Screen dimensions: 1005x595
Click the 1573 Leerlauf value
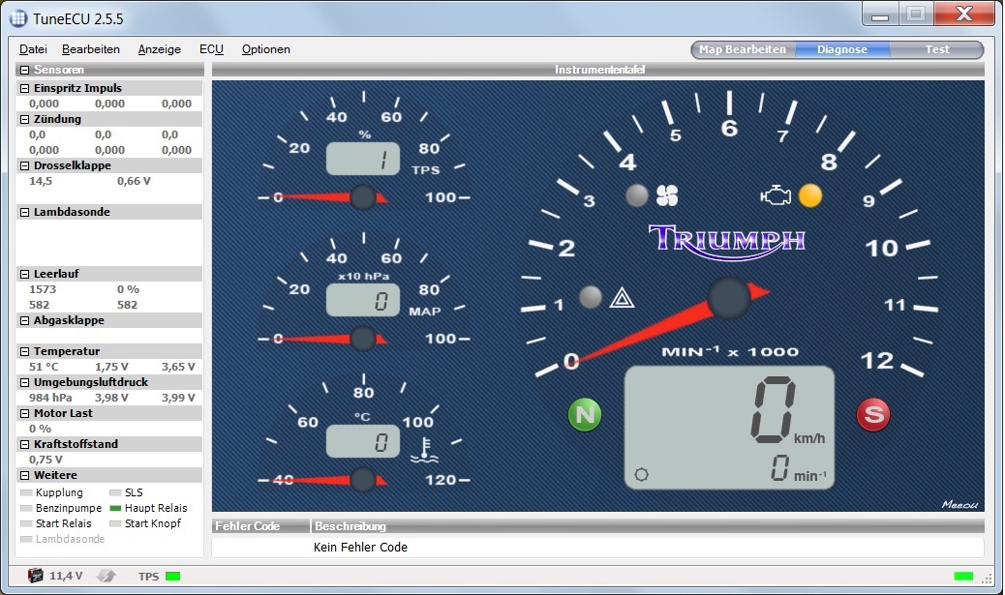[x=43, y=289]
